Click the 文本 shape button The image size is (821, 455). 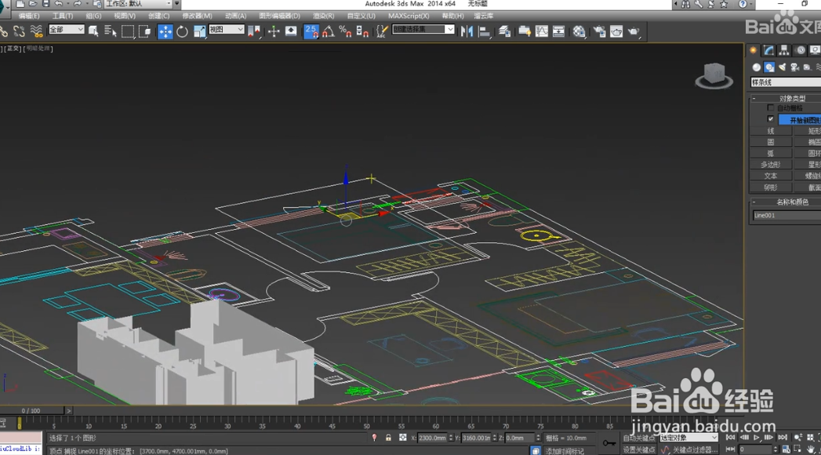(x=771, y=176)
